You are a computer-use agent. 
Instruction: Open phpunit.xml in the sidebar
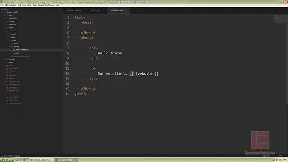[14, 94]
